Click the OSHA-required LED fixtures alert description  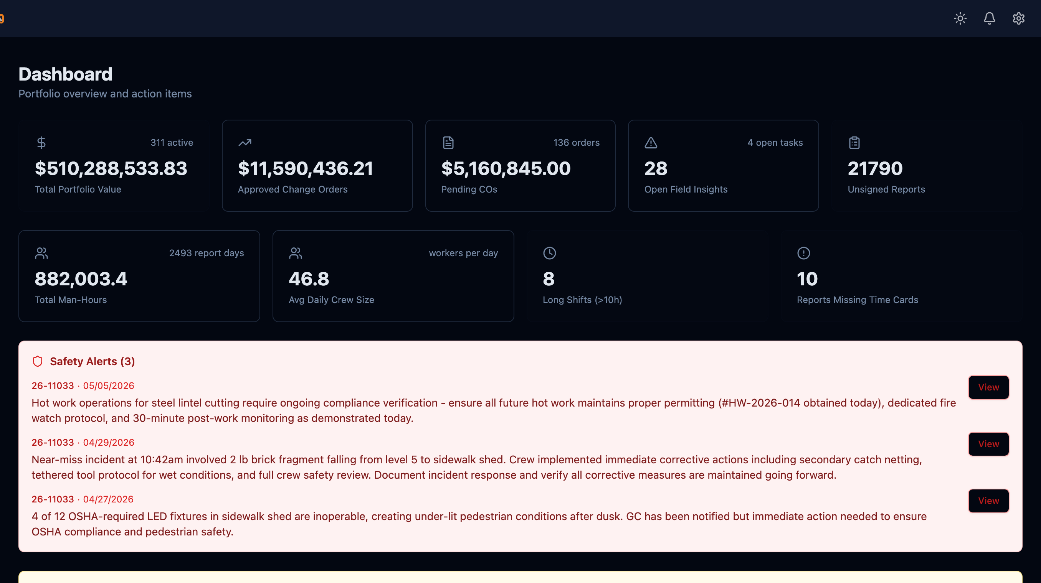tap(479, 524)
